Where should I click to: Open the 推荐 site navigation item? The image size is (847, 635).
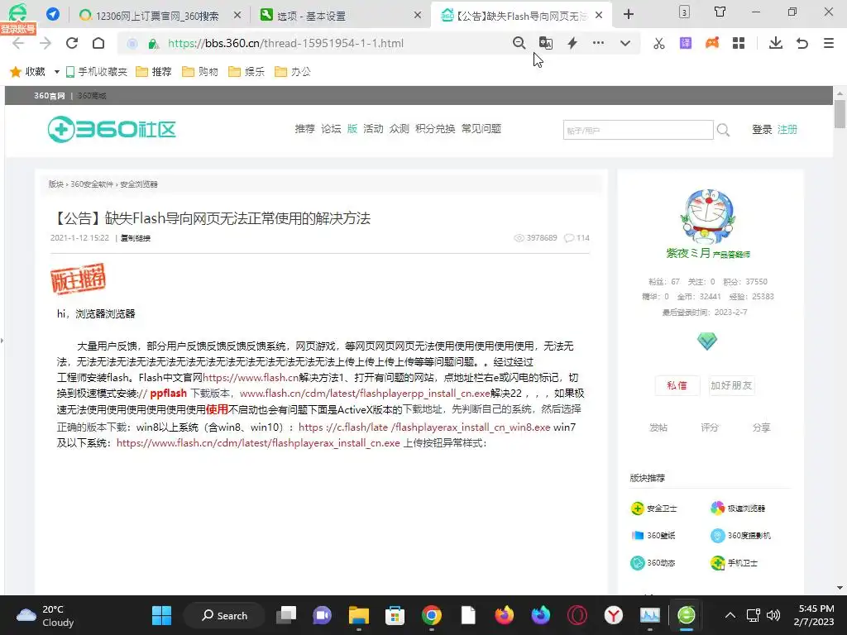(x=304, y=128)
